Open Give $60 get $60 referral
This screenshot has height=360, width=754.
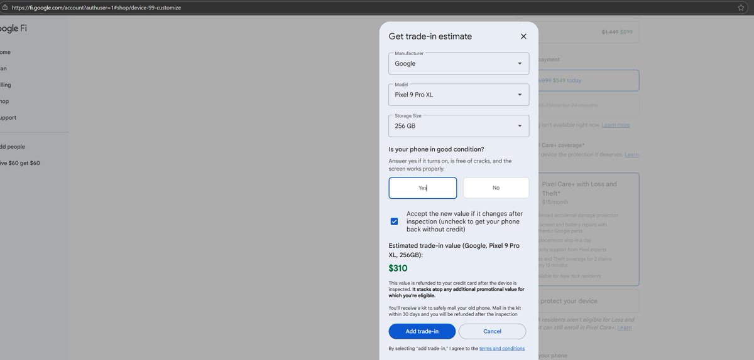tap(19, 163)
